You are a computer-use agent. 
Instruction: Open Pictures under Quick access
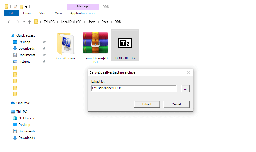(21, 61)
